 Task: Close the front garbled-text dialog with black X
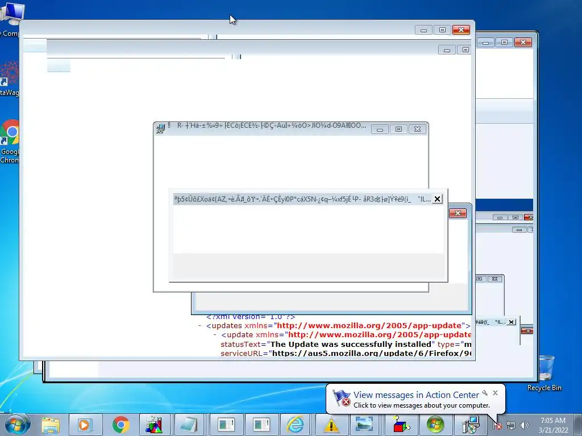437,199
